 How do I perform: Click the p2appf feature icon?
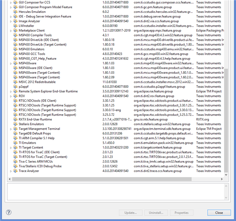coord(15,87)
